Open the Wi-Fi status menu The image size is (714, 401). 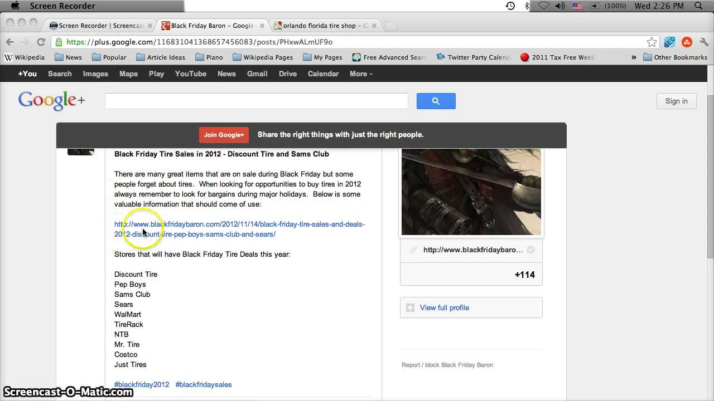[x=544, y=6]
